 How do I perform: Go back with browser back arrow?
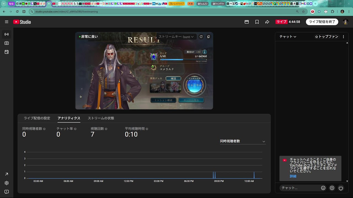[4, 12]
